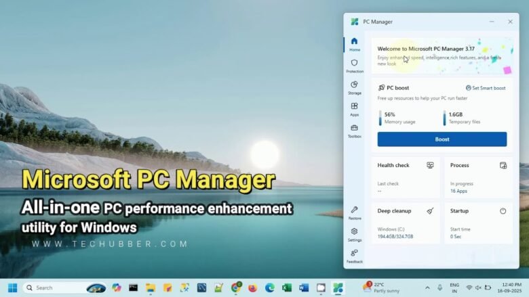This screenshot has width=529, height=297.
Task: Click the PC boost rocket icon
Action: click(x=381, y=88)
